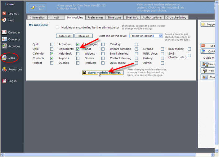Click the Suggestion button in right panel
Image resolution: width=219 pixels, height=157 pixels.
click(208, 24)
